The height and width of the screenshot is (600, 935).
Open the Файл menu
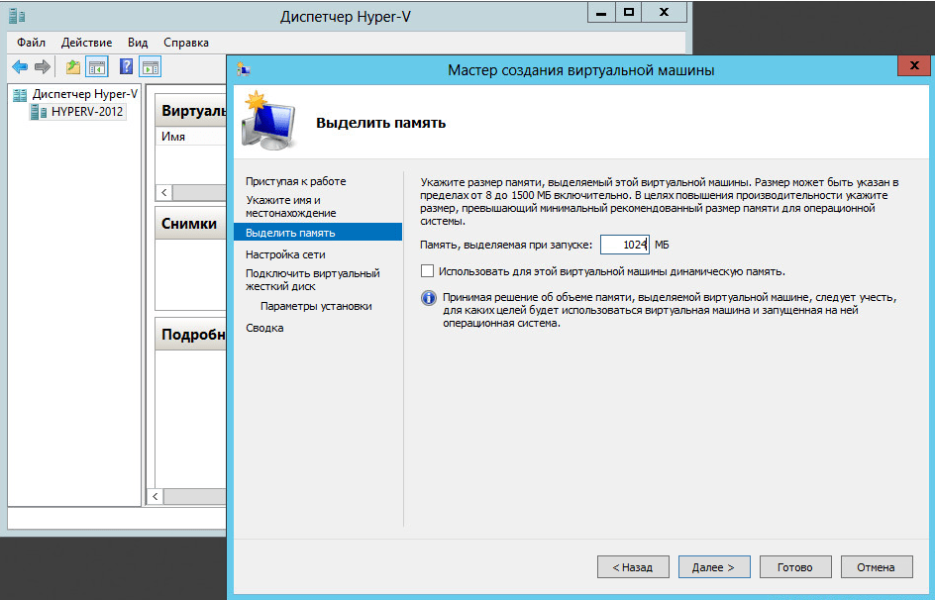31,43
